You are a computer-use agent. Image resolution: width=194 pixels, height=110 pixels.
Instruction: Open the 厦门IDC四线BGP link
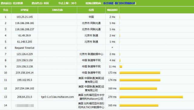point(125,3)
